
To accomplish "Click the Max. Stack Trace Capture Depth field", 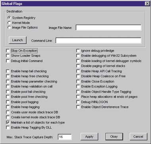I will tap(65, 137).
